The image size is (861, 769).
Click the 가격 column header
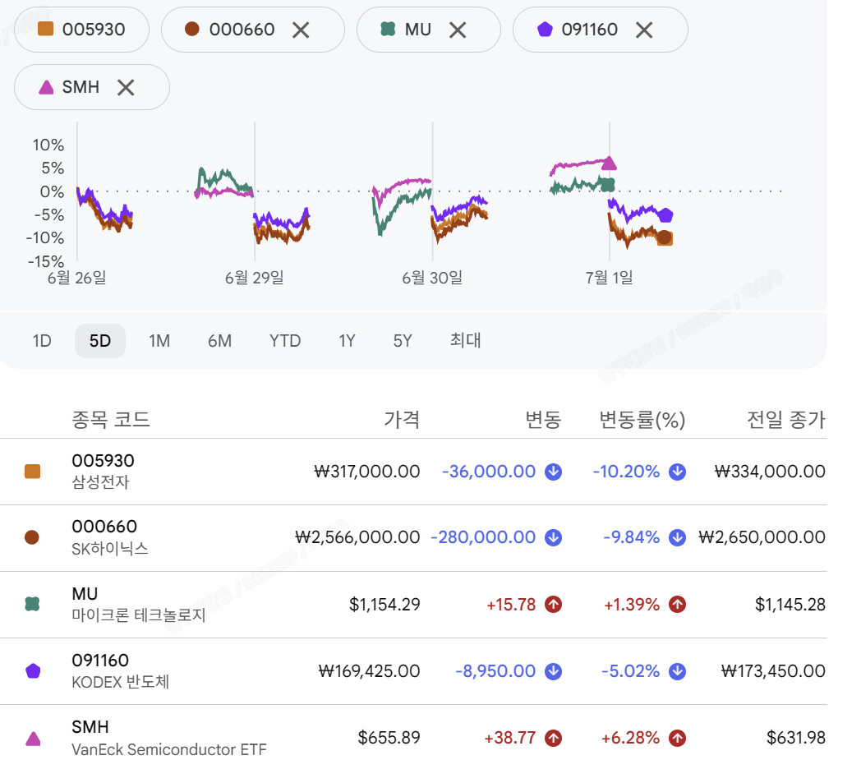click(402, 420)
